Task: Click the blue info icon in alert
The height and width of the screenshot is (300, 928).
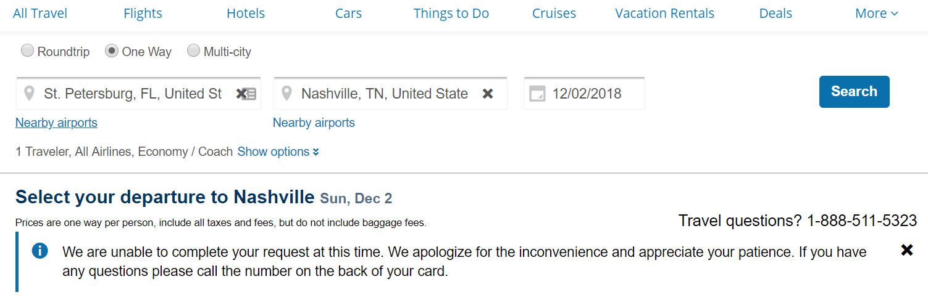Action: point(40,251)
